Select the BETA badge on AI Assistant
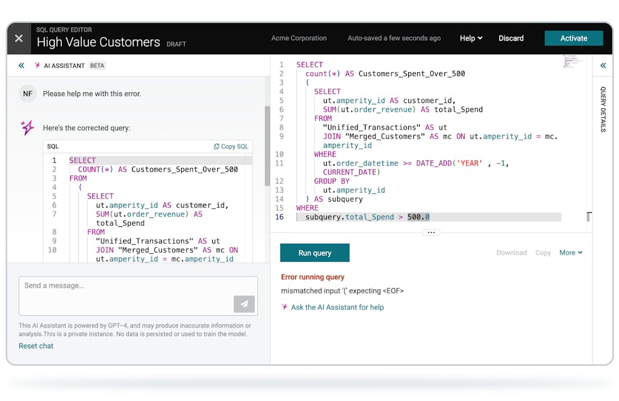The width and height of the screenshot is (619, 401). [97, 65]
